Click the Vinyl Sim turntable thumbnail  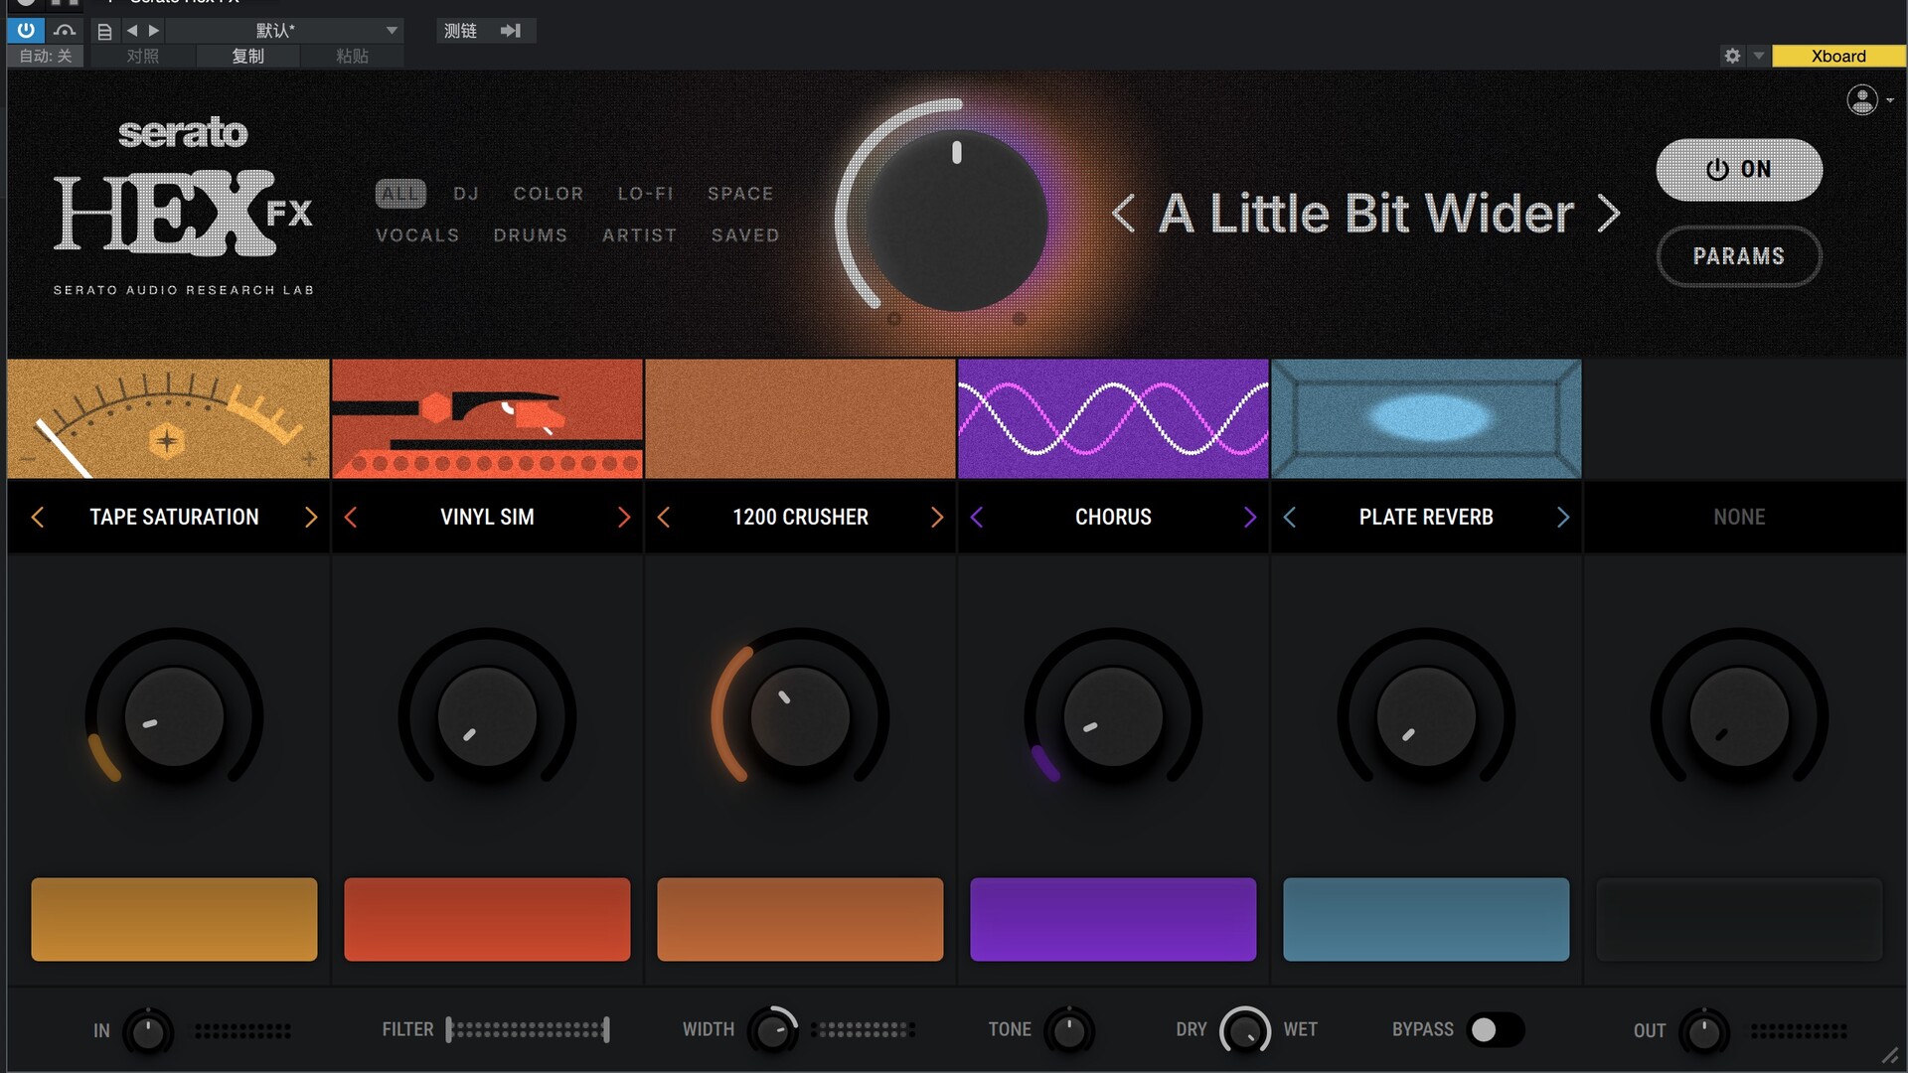(487, 418)
